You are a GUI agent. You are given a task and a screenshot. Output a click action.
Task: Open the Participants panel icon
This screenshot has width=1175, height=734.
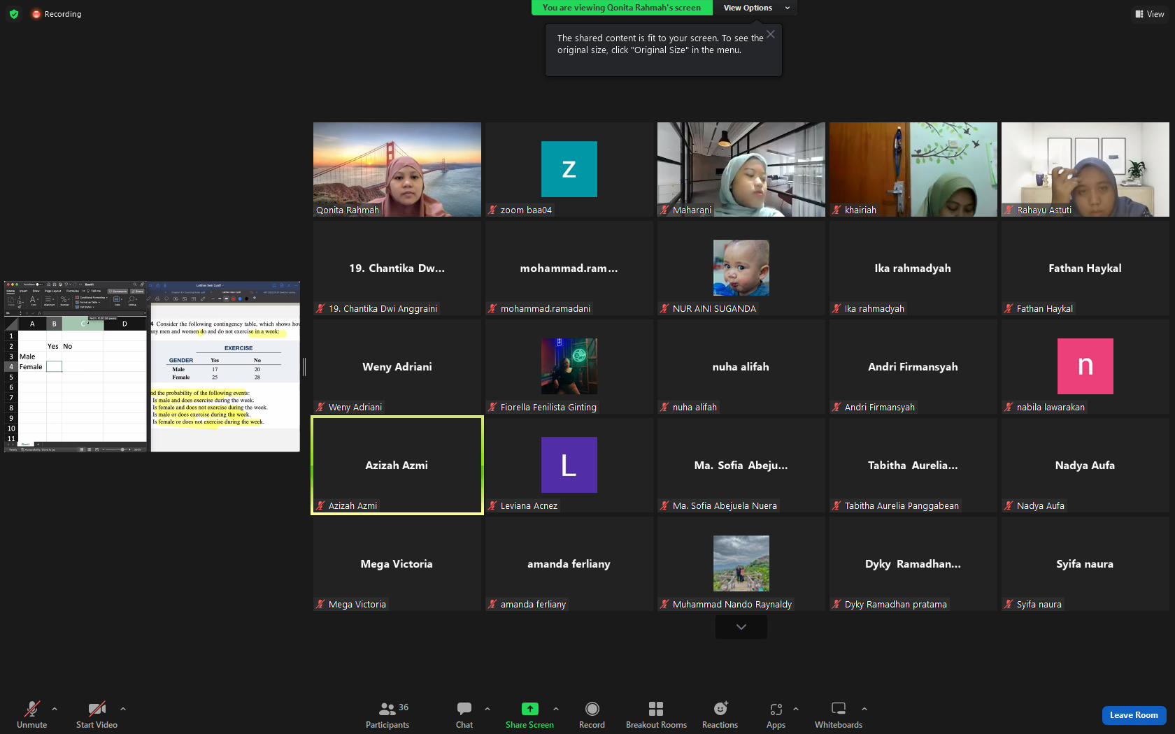387,709
